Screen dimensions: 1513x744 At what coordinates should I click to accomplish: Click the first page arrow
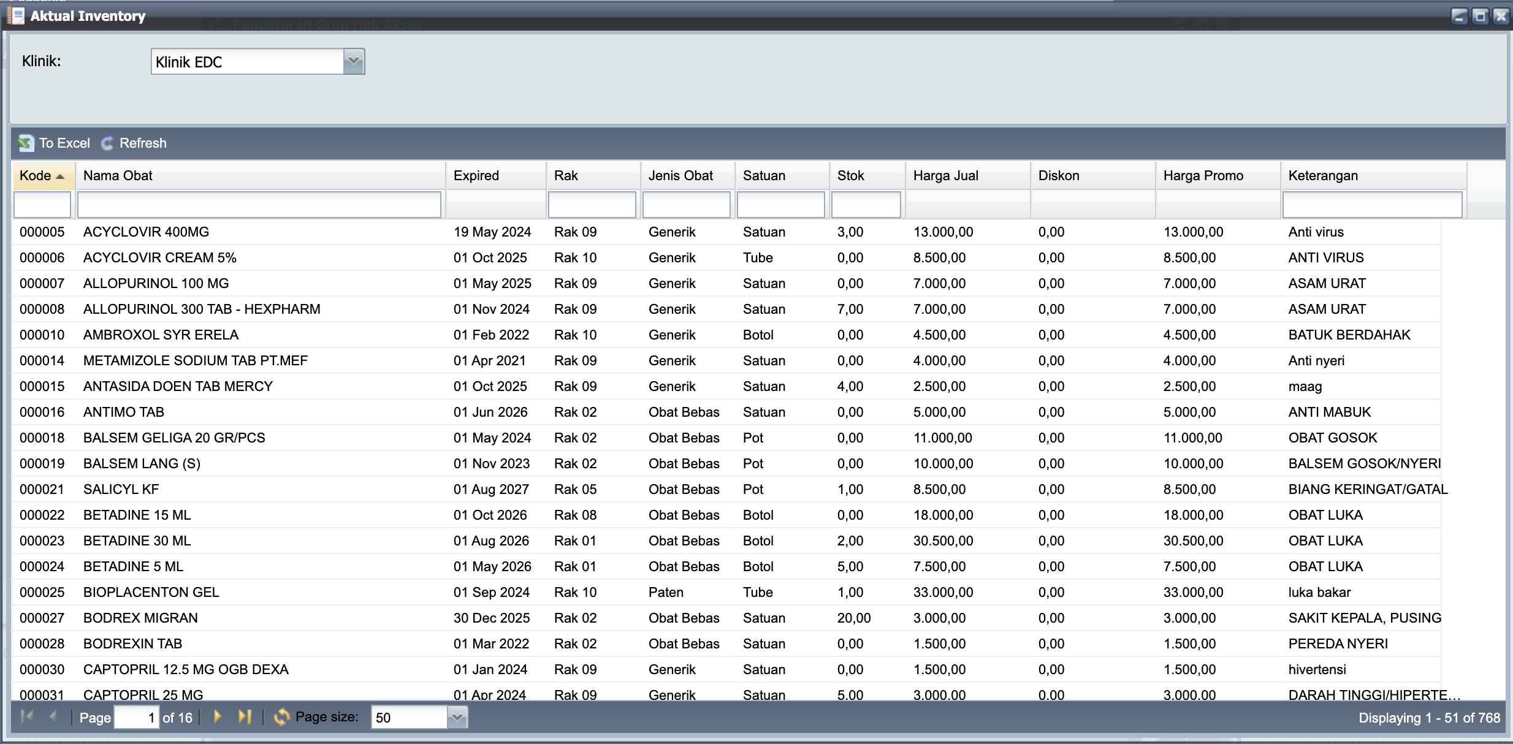[x=27, y=716]
